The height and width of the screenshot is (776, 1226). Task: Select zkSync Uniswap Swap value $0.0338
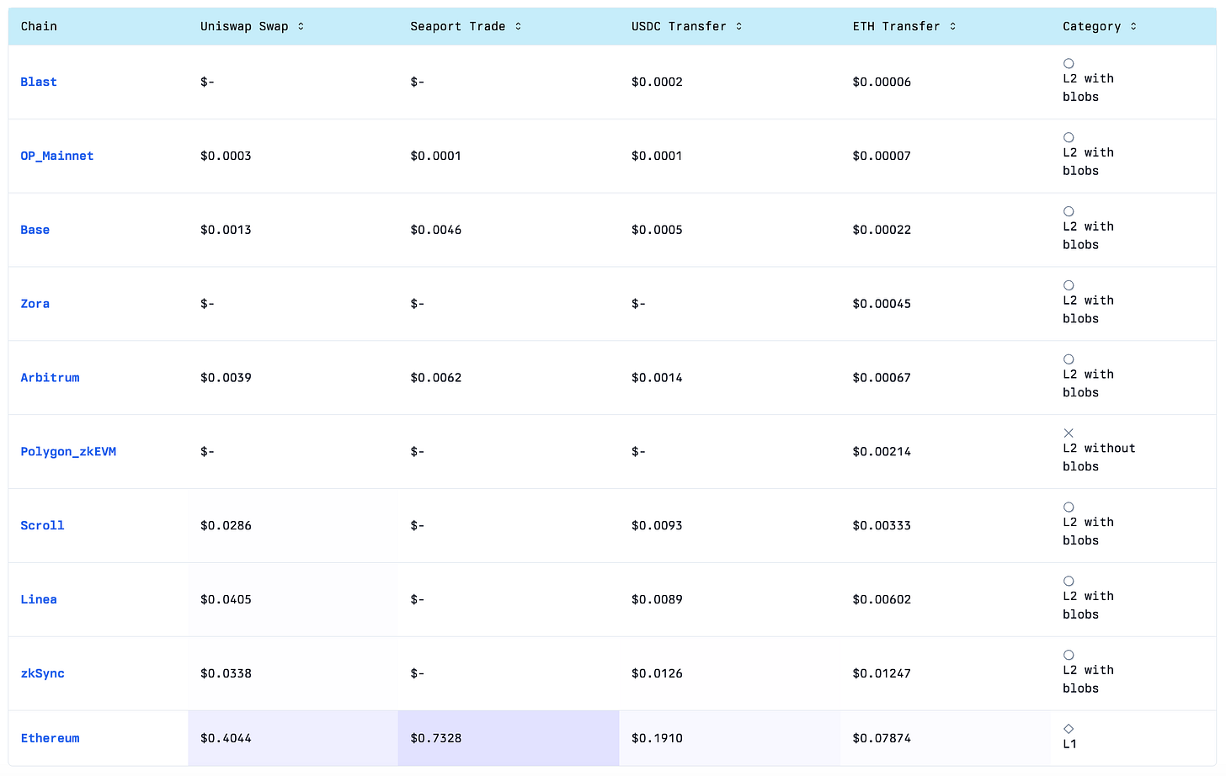pyautogui.click(x=226, y=674)
